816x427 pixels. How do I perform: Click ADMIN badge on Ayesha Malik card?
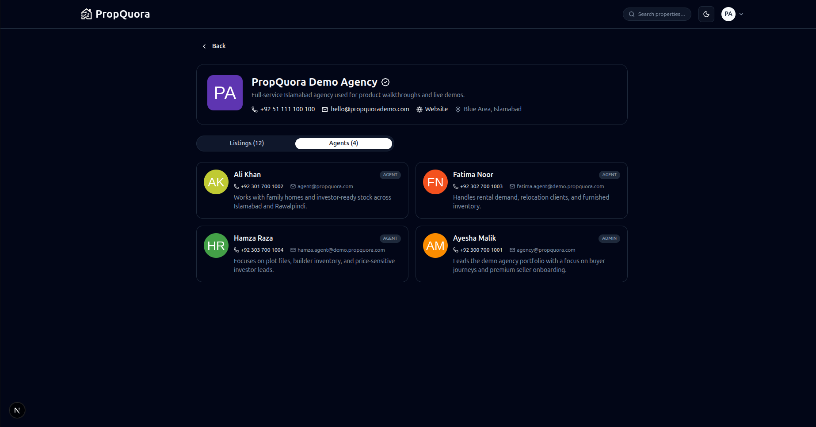tap(609, 238)
